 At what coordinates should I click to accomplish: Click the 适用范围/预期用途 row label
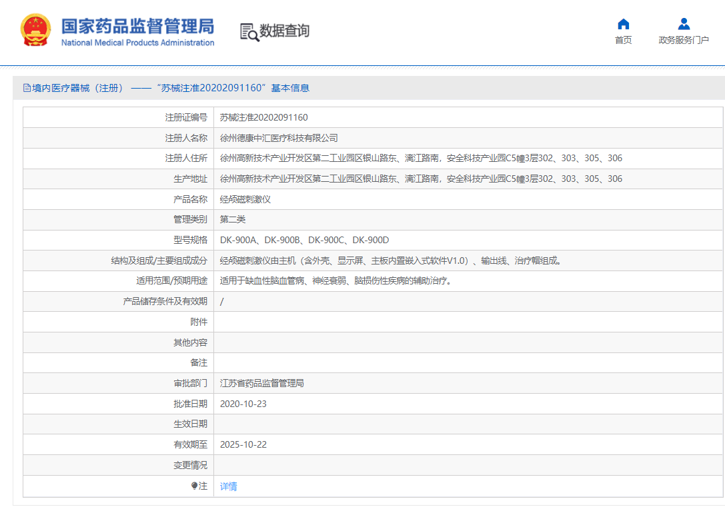click(x=171, y=280)
